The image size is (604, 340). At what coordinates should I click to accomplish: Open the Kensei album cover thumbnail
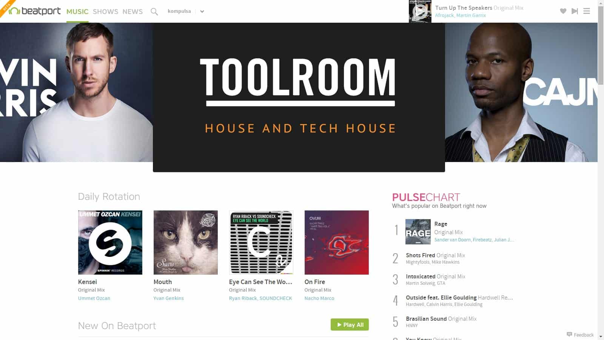(110, 242)
